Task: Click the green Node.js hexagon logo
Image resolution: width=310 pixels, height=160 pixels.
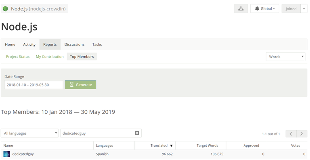Action: tap(5, 9)
